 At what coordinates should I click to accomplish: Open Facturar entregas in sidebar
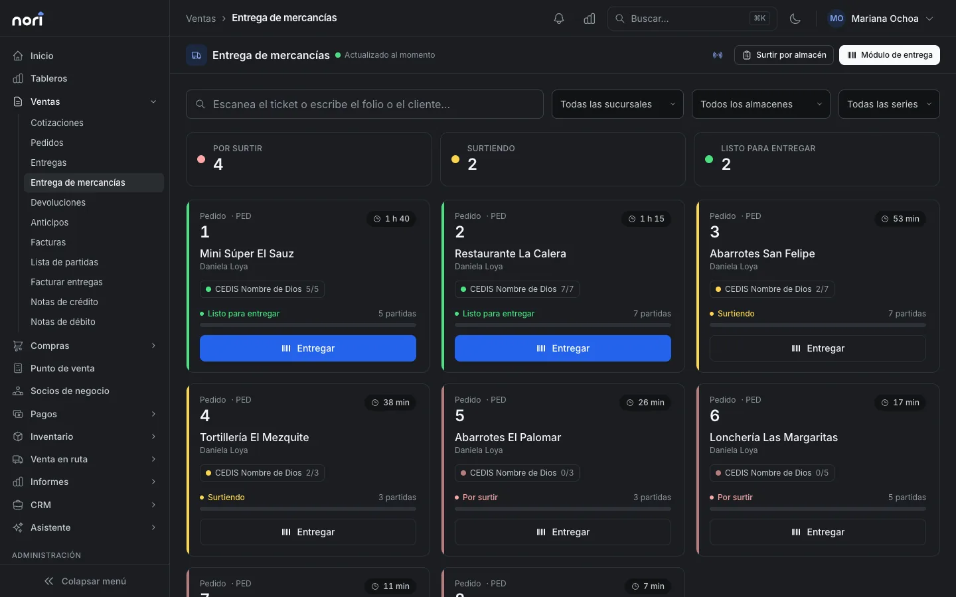66,282
